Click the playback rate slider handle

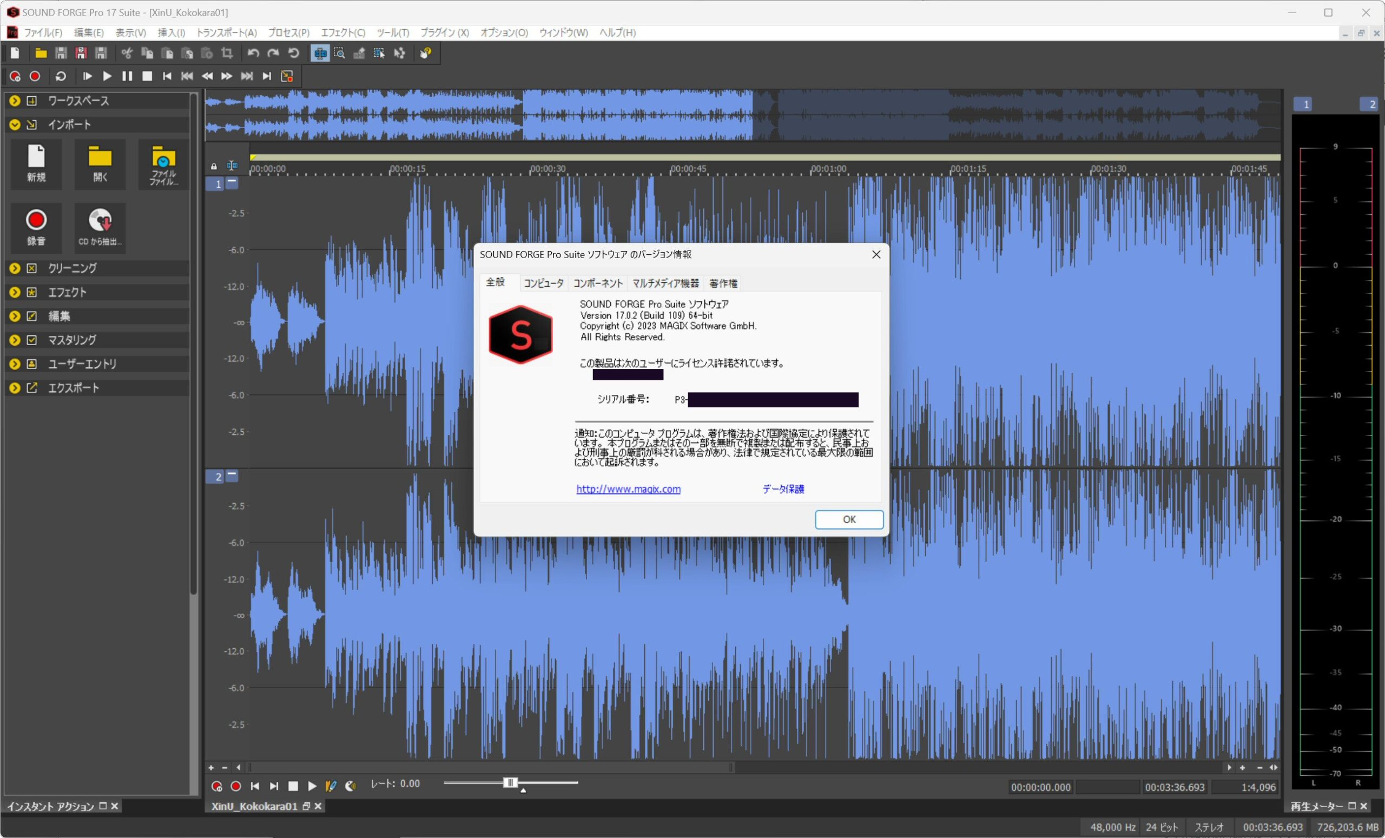(510, 783)
